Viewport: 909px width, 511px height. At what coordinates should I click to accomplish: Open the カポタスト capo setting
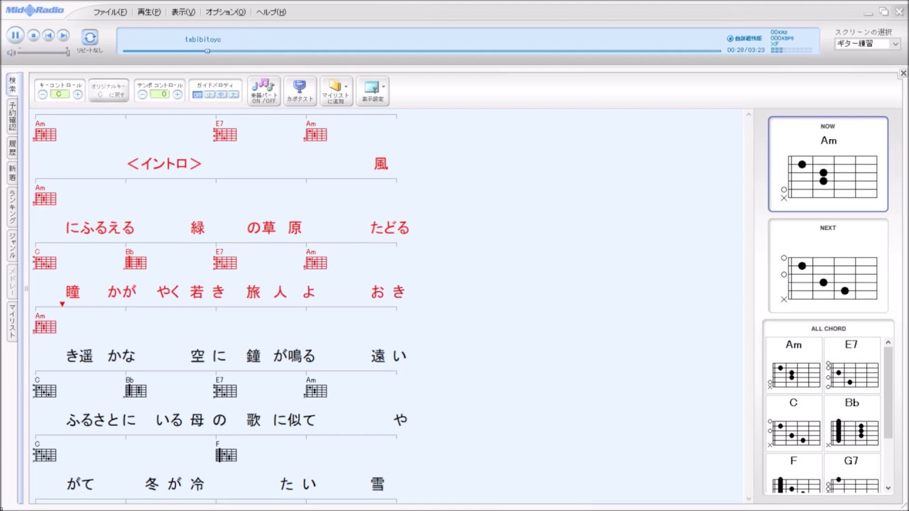pos(300,91)
